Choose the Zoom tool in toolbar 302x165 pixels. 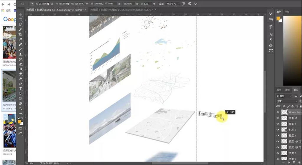[x=20, y=108]
